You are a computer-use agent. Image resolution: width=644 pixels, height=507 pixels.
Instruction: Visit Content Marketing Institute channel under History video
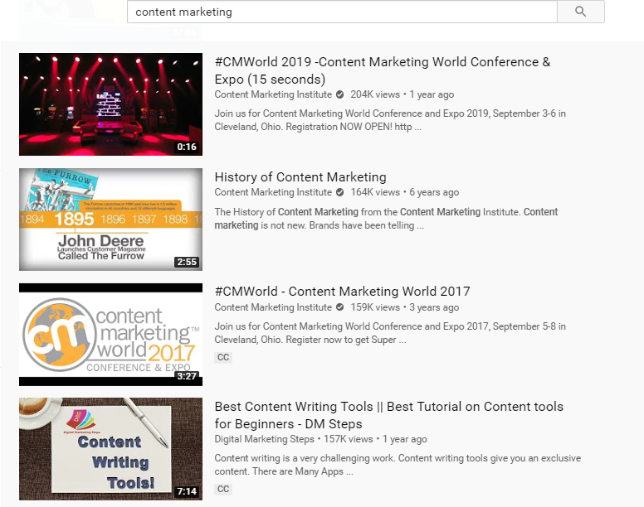pyautogui.click(x=273, y=192)
